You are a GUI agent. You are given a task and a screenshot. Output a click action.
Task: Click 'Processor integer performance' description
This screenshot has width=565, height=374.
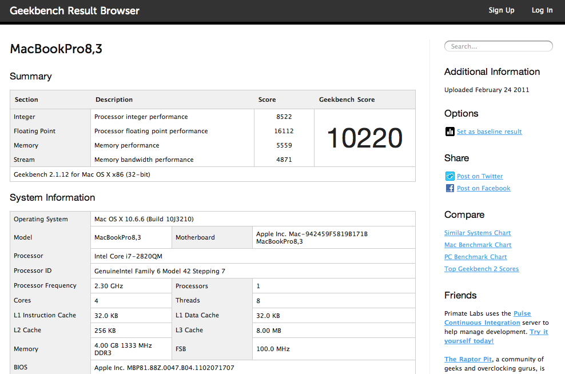[x=141, y=117]
